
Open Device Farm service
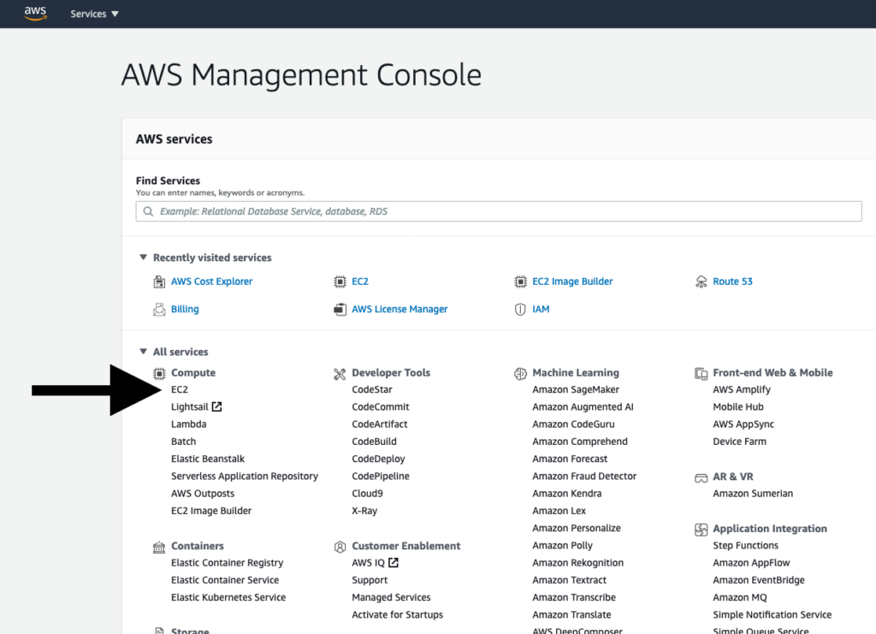coord(739,441)
